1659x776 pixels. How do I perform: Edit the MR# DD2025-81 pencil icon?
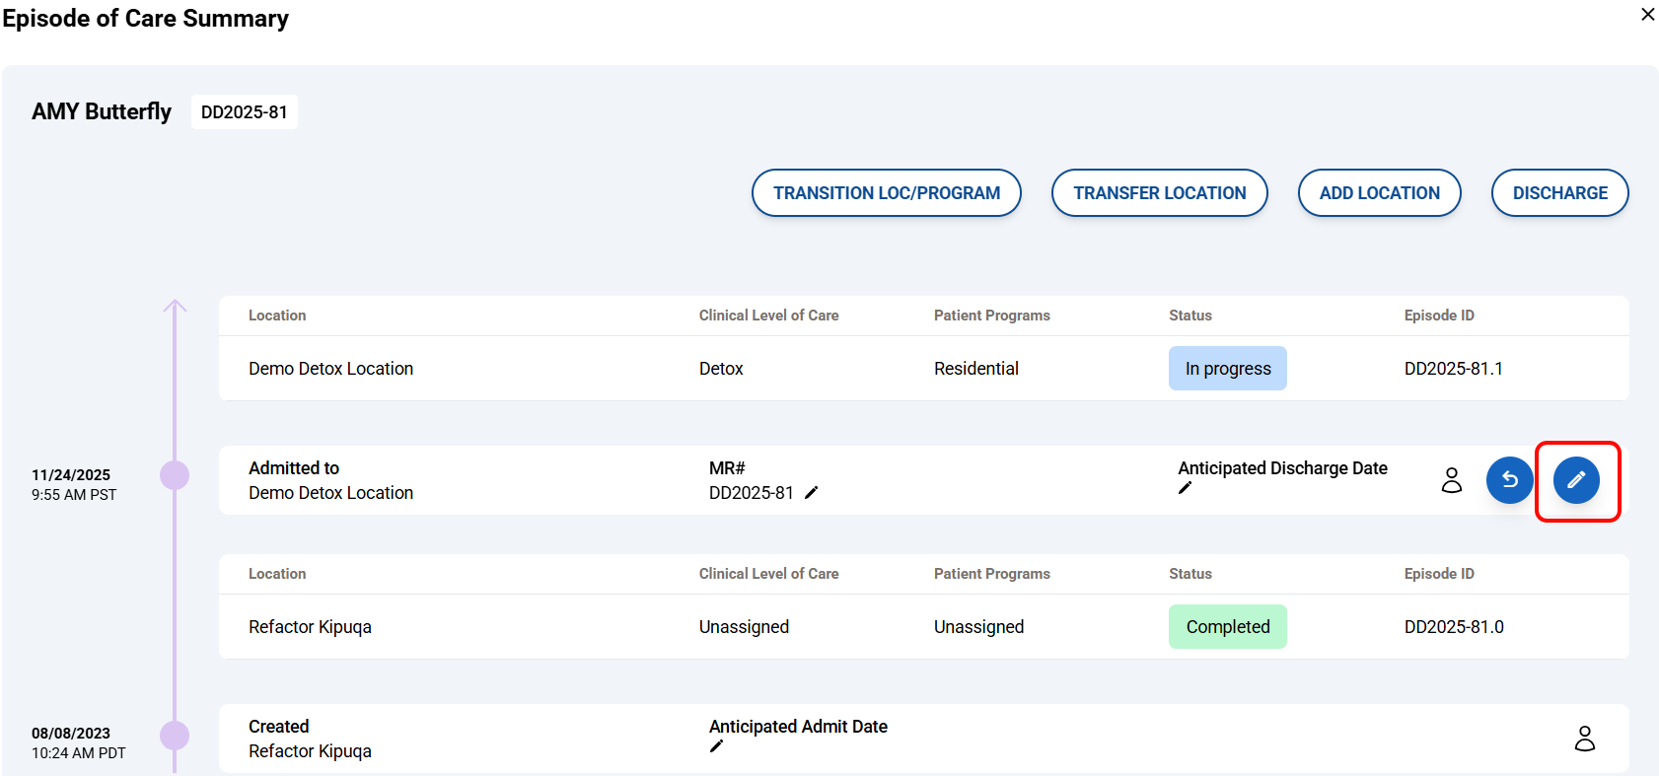pos(811,493)
